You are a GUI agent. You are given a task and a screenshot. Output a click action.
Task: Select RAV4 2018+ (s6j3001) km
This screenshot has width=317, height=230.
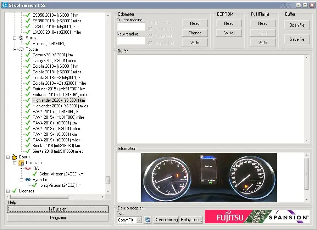[x=55, y=123]
